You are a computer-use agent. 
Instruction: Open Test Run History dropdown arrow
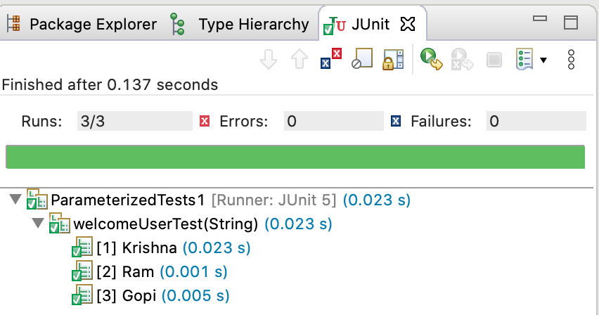[x=543, y=60]
